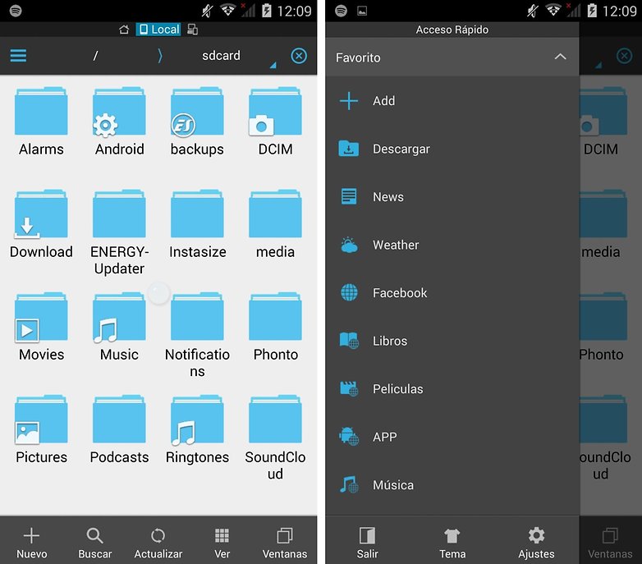Open the ENERGY-Updater folder
The image size is (642, 564).
coord(119,232)
